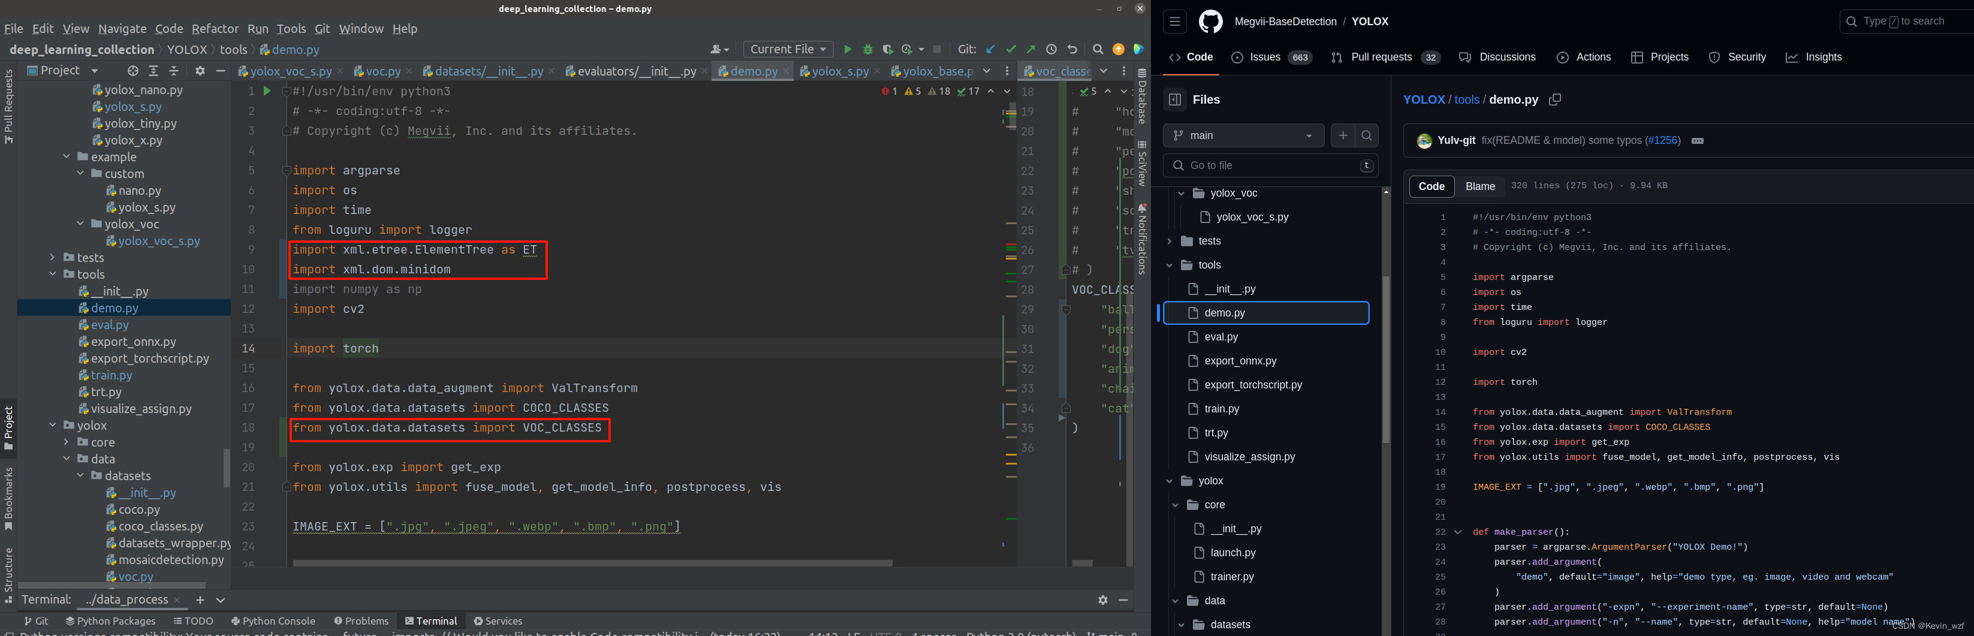Add file plus button in GitHub Files
The height and width of the screenshot is (636, 1974).
(1343, 135)
